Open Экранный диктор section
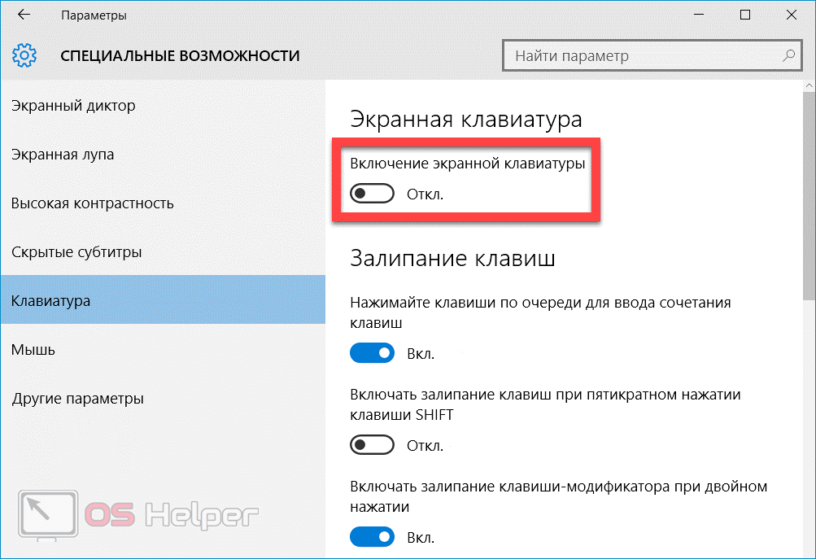Screen dimensions: 816x559 click(73, 106)
